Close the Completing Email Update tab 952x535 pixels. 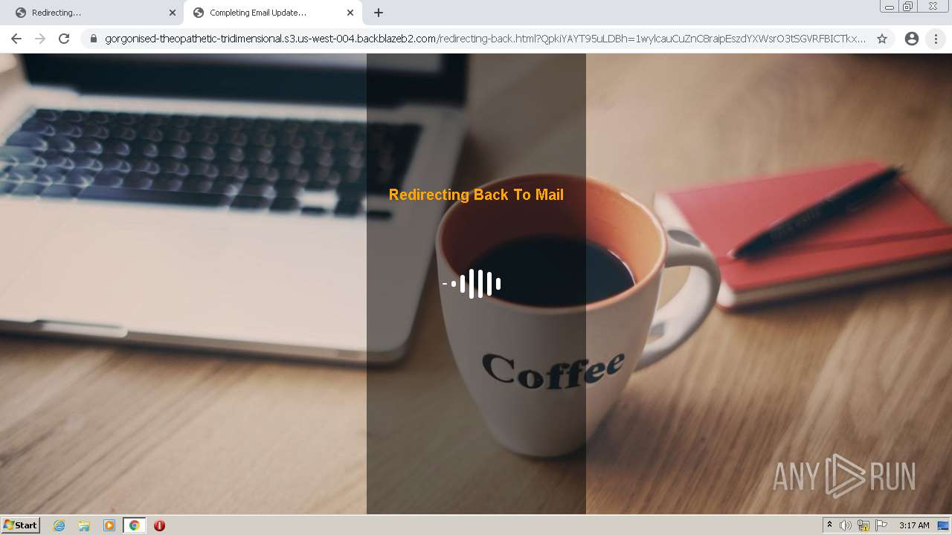[x=350, y=13]
